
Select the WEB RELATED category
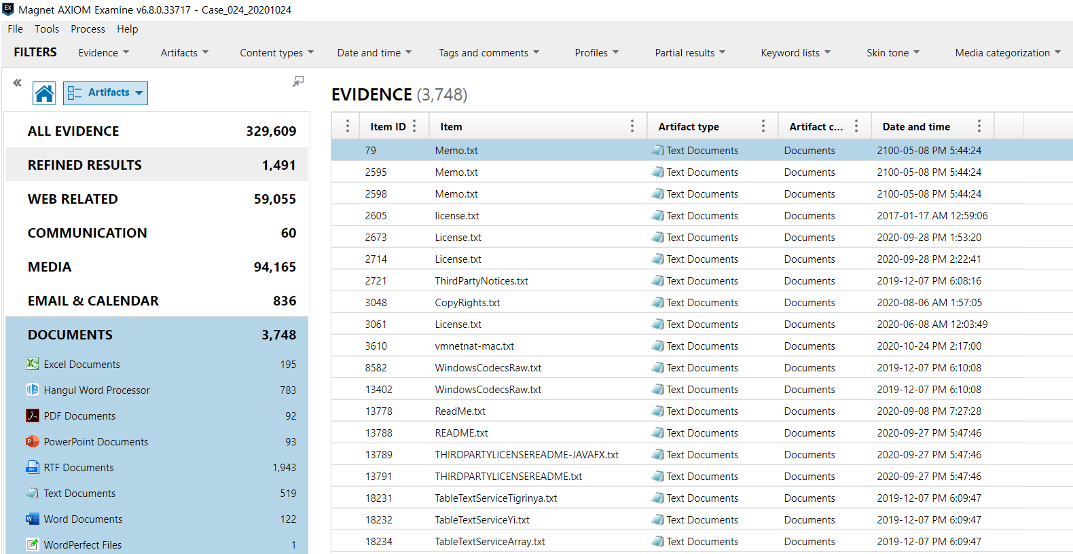tap(157, 199)
